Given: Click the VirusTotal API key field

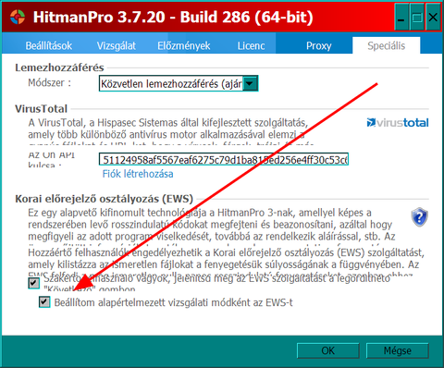Looking at the screenshot, I should pyautogui.click(x=224, y=160).
